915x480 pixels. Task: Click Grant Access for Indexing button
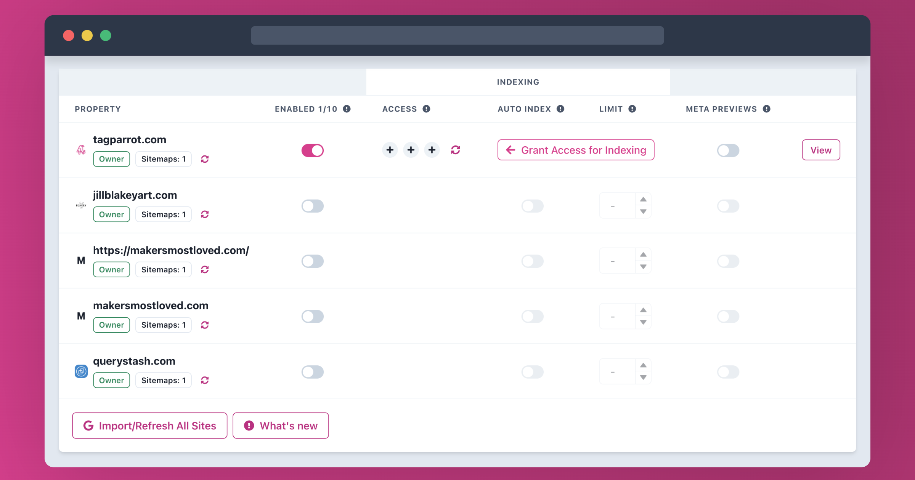(x=576, y=150)
